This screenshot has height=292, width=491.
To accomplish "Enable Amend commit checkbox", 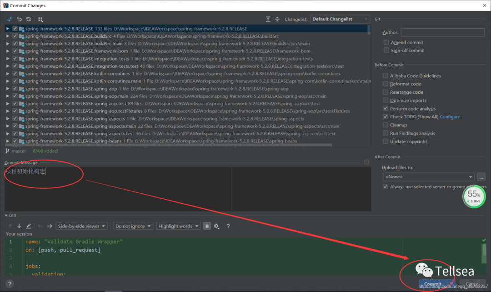I will coord(386,42).
